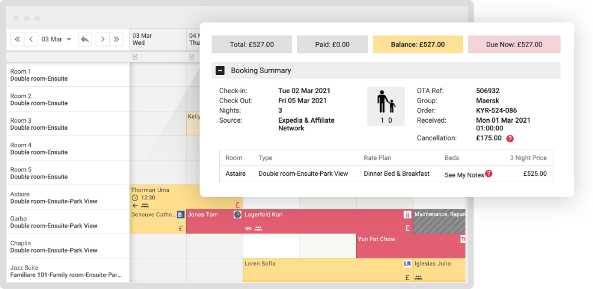Select the Chaplin room row label

68,247
